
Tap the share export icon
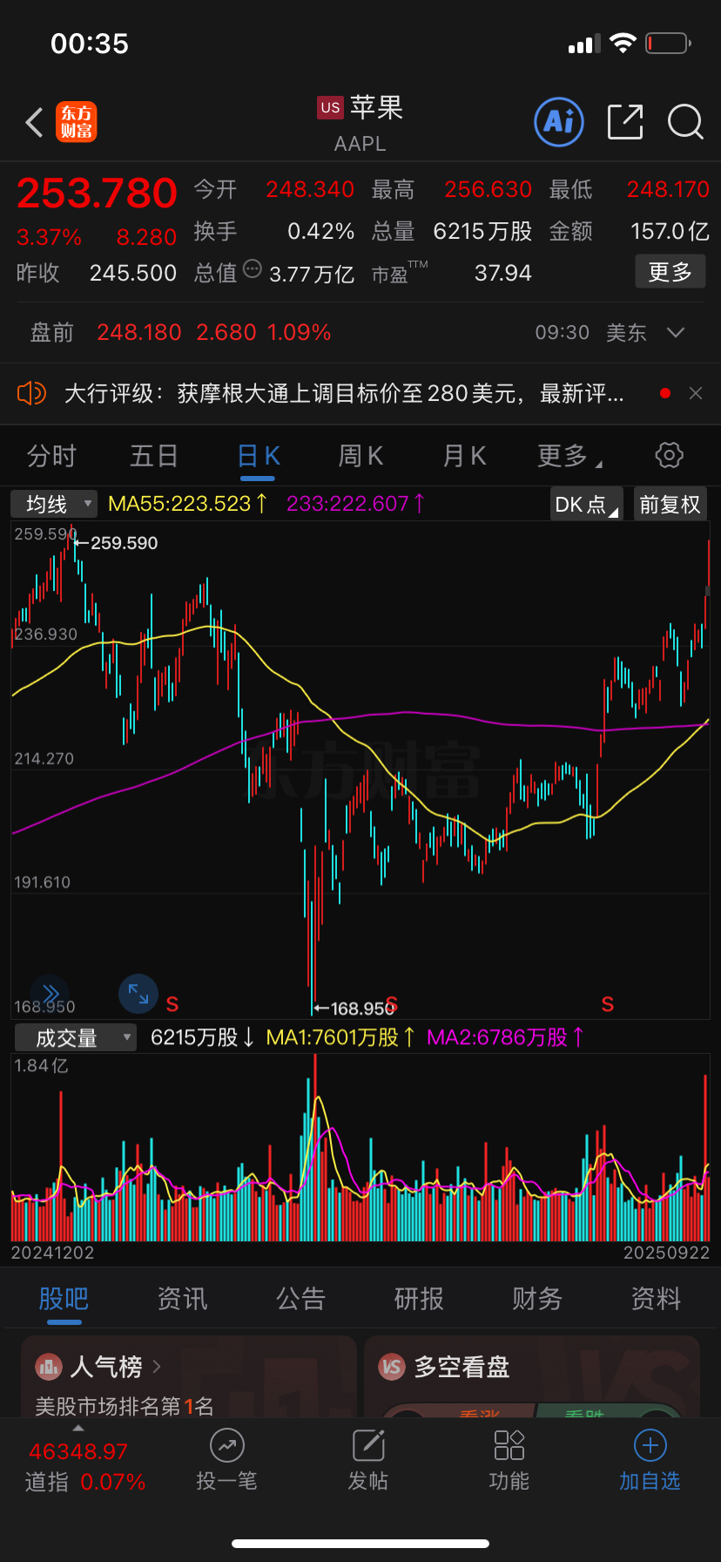625,122
